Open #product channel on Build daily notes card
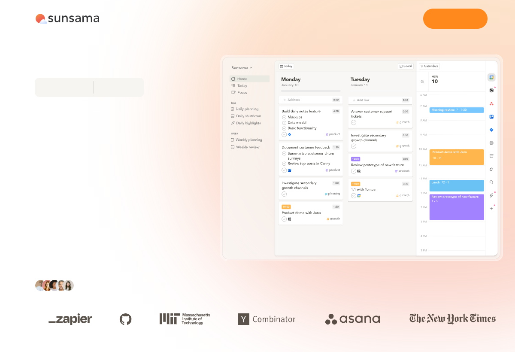This screenshot has width=515, height=352. coord(333,134)
